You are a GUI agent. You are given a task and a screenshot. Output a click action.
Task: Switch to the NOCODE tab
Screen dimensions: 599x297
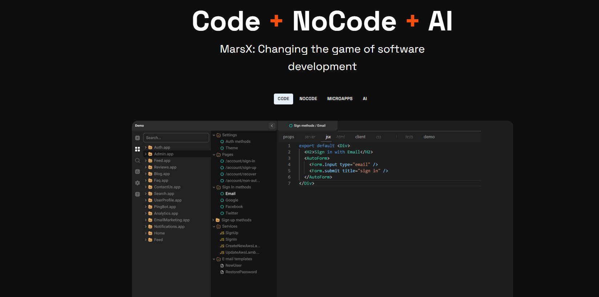(308, 99)
